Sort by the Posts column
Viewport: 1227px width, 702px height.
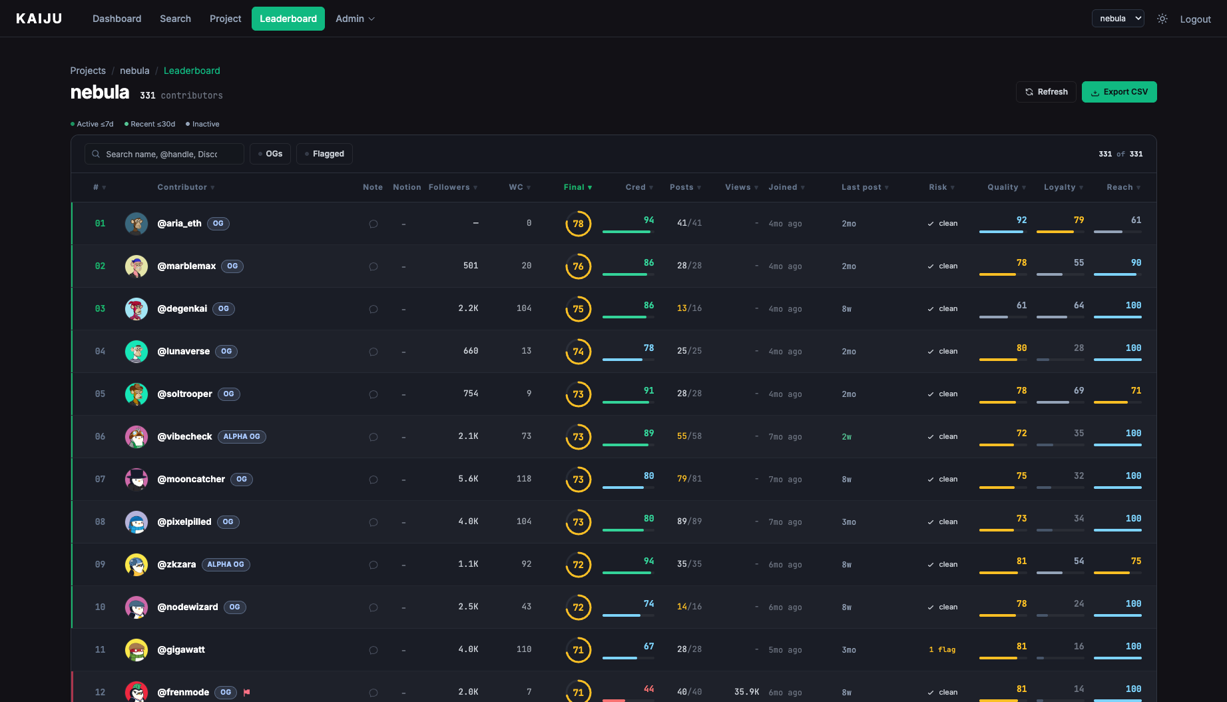point(685,187)
